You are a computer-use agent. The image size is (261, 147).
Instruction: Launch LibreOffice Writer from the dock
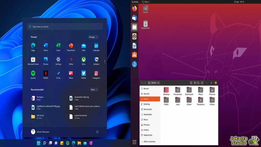pos(134,46)
